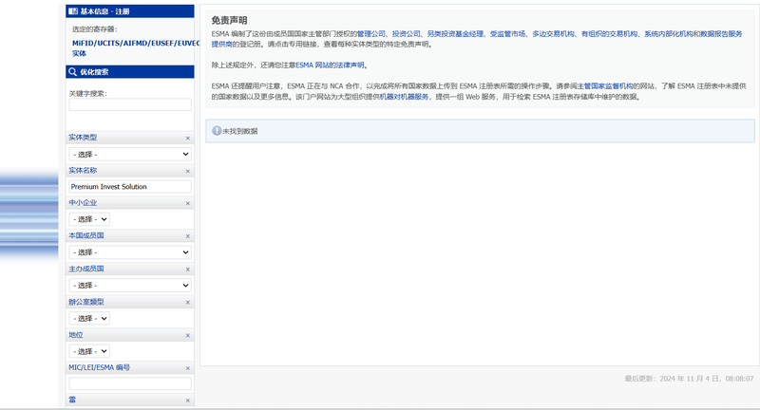Open the 机器对机器服务 link

(404, 97)
